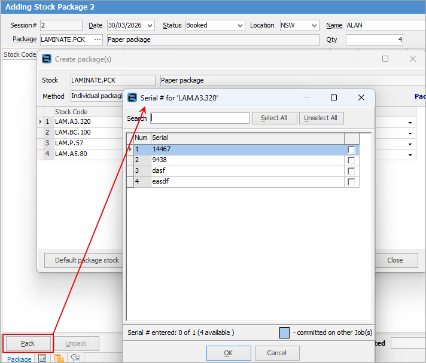Click the Package ellipsis lookup button
Viewport: 426px width, 363px height.
[x=98, y=39]
